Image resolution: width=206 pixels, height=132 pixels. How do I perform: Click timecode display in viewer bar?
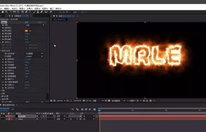tap(77, 101)
